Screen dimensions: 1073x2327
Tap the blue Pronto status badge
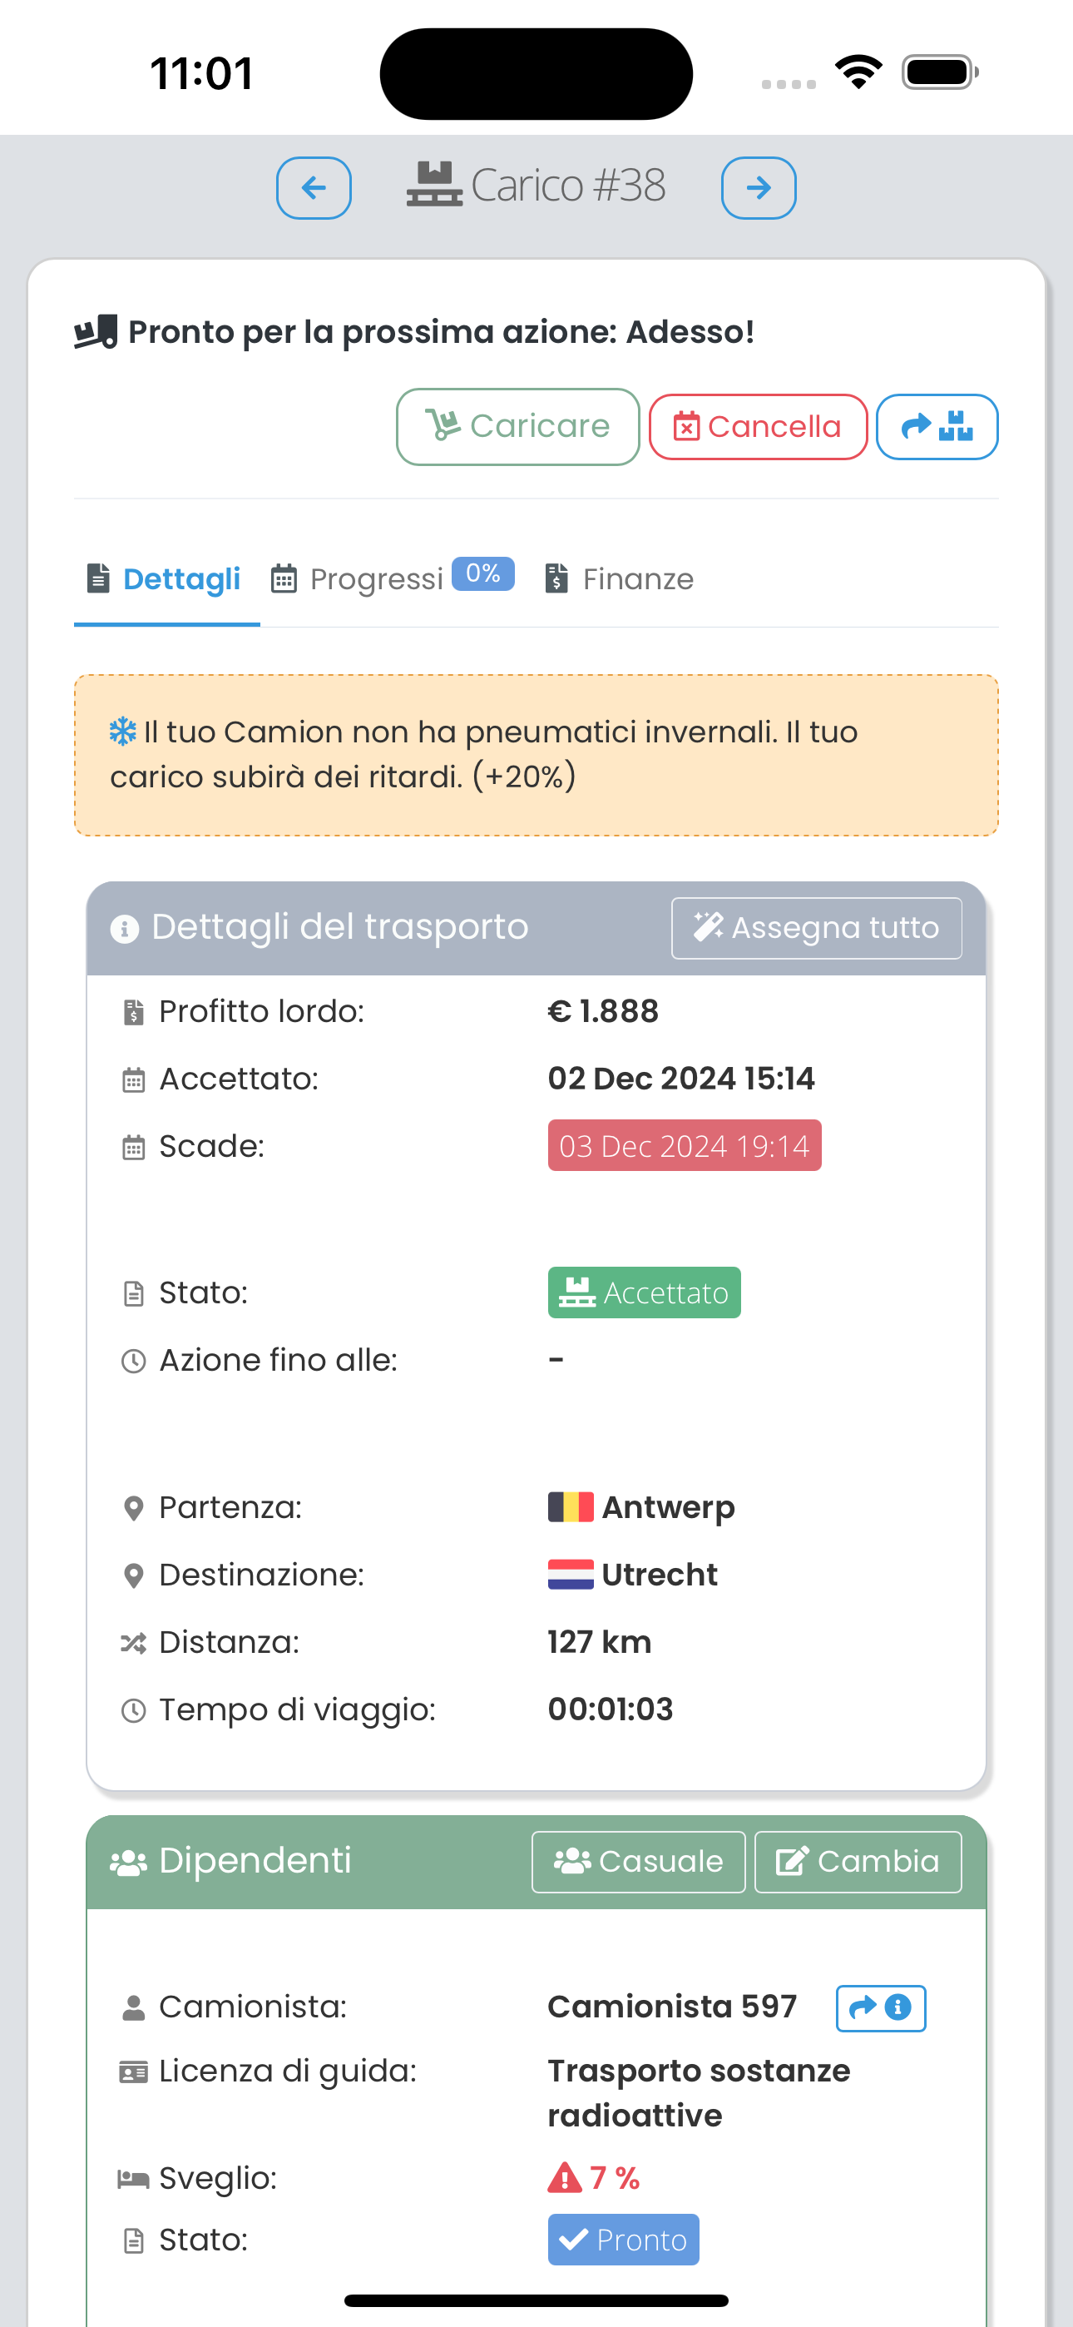(622, 2240)
